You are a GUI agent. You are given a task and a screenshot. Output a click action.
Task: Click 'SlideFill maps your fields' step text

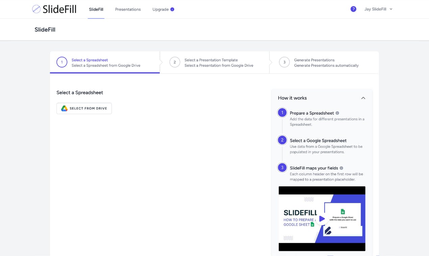click(314, 168)
